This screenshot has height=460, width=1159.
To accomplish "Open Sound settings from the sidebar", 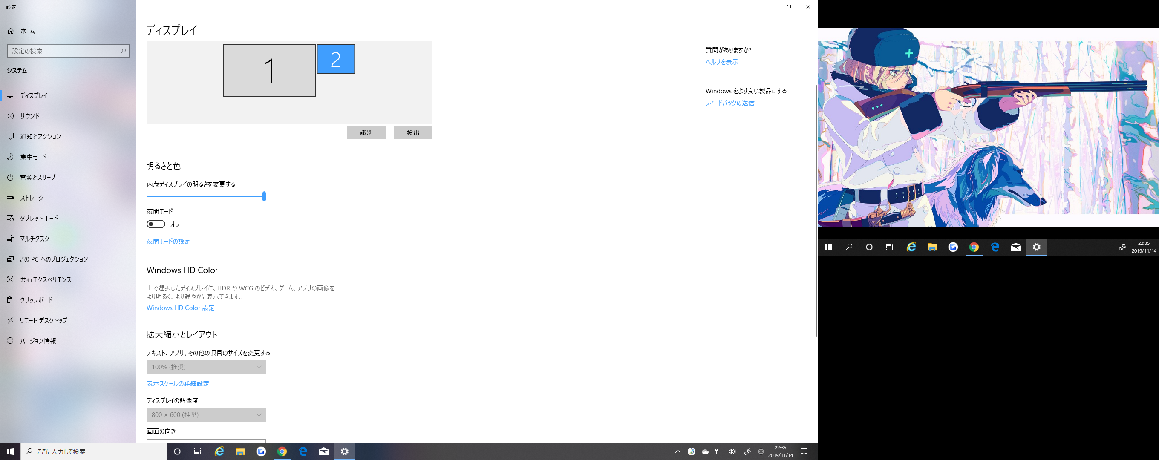I will click(x=30, y=116).
